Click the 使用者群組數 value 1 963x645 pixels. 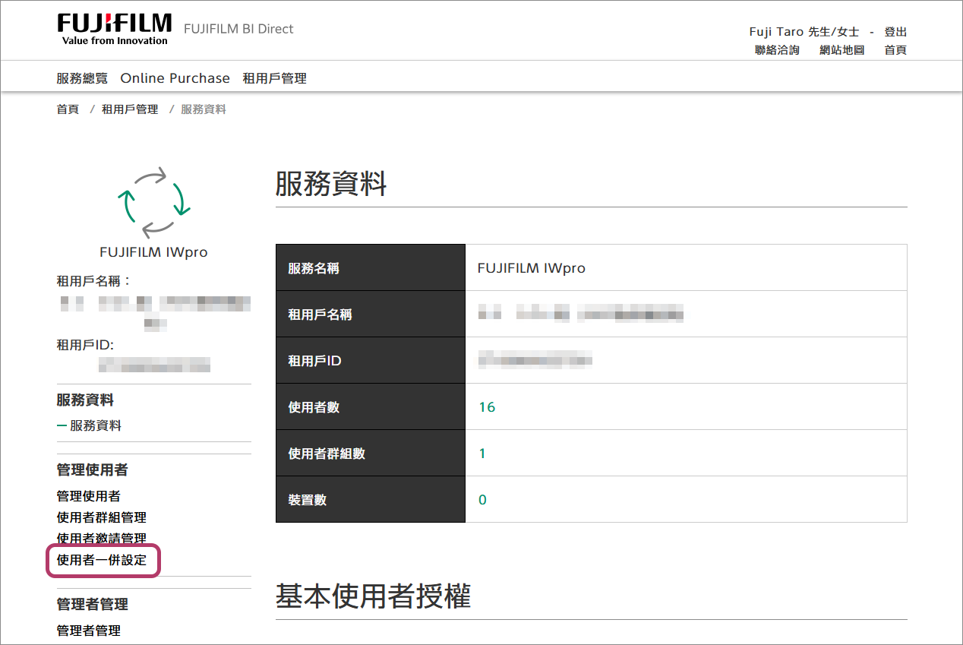coord(482,454)
